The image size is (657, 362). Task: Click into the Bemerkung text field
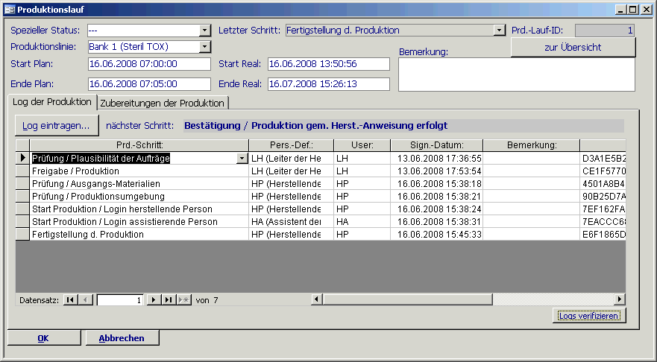[516, 74]
